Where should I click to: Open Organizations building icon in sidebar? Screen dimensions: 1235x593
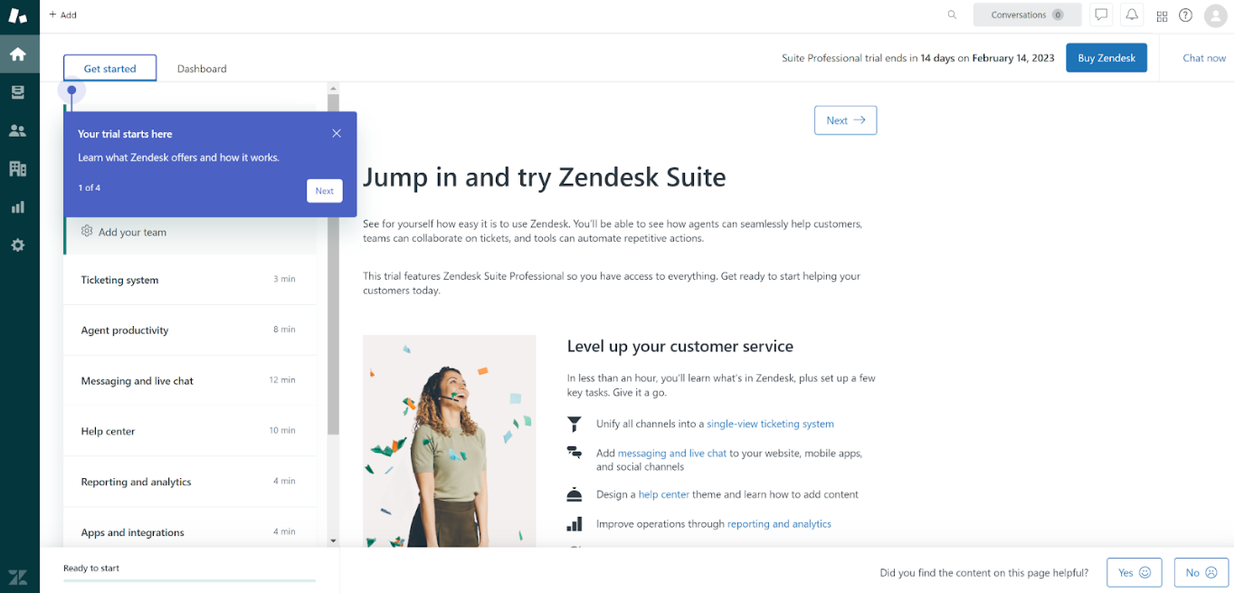17,168
